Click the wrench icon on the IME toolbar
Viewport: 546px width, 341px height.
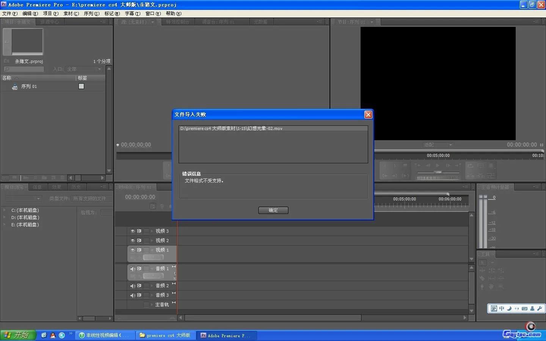540,308
